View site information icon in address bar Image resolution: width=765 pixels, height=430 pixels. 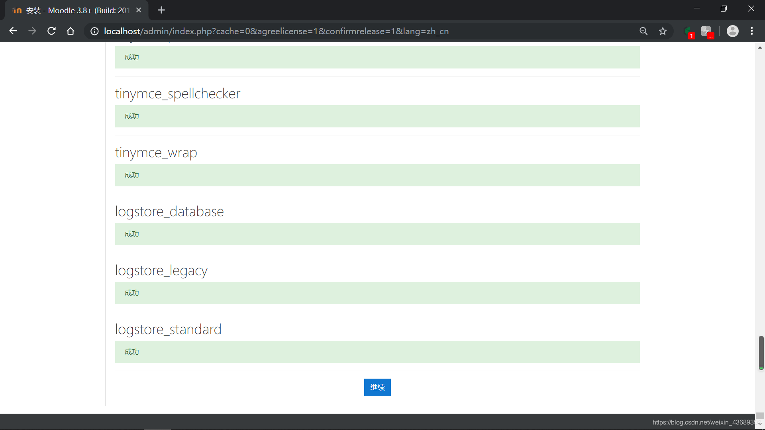point(94,31)
